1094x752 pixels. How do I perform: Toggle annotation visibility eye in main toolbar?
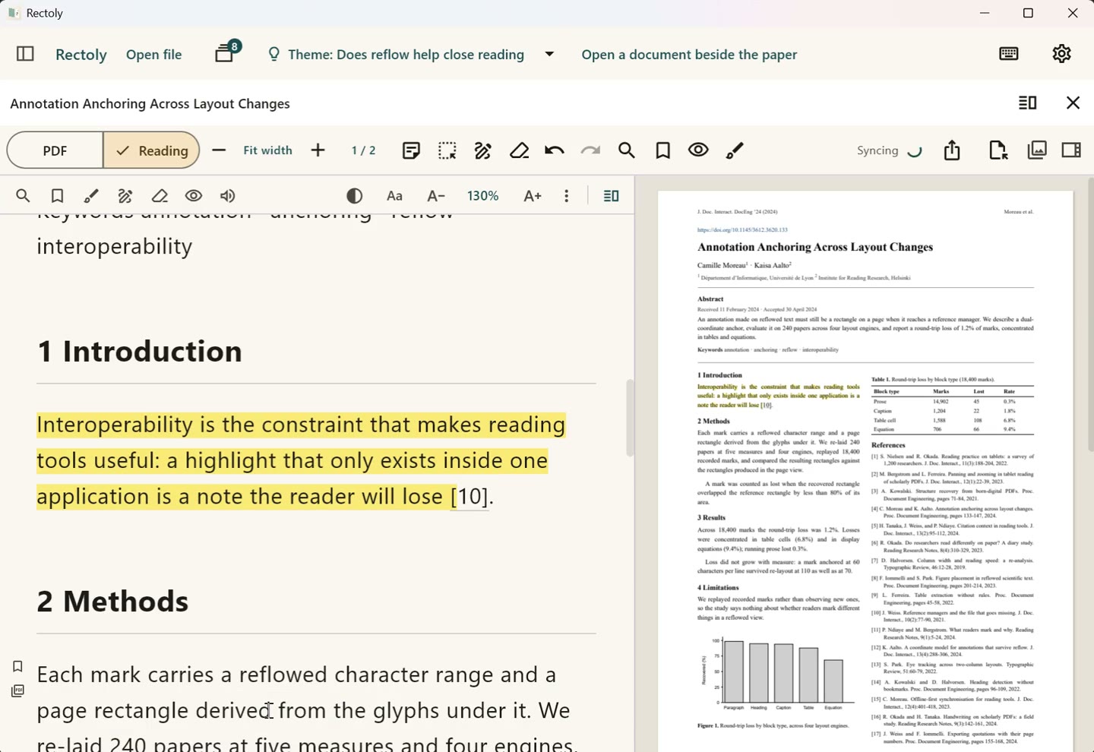tap(698, 150)
